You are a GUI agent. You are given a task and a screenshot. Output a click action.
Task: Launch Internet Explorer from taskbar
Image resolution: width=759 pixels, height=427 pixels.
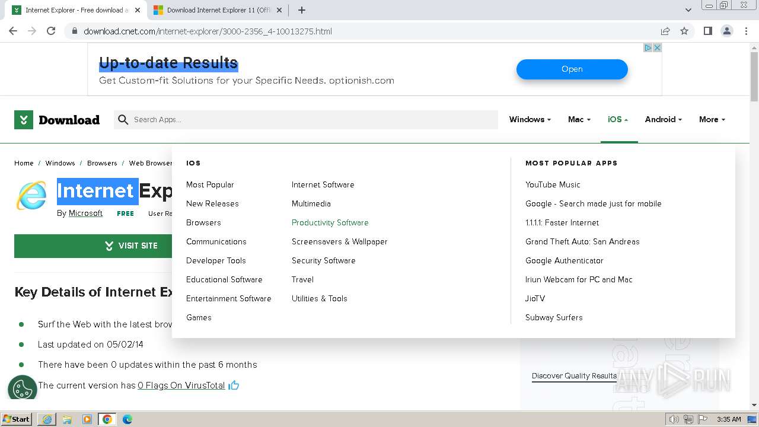click(47, 419)
